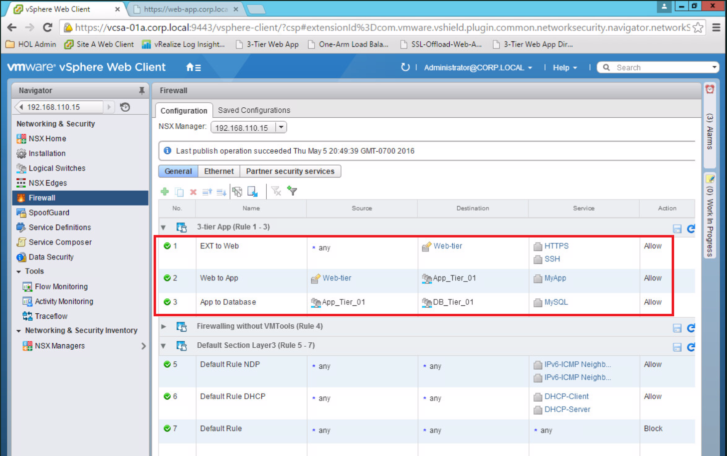727x456 pixels.
Task: Add a new firewall rule with the green plus
Action: pyautogui.click(x=165, y=192)
